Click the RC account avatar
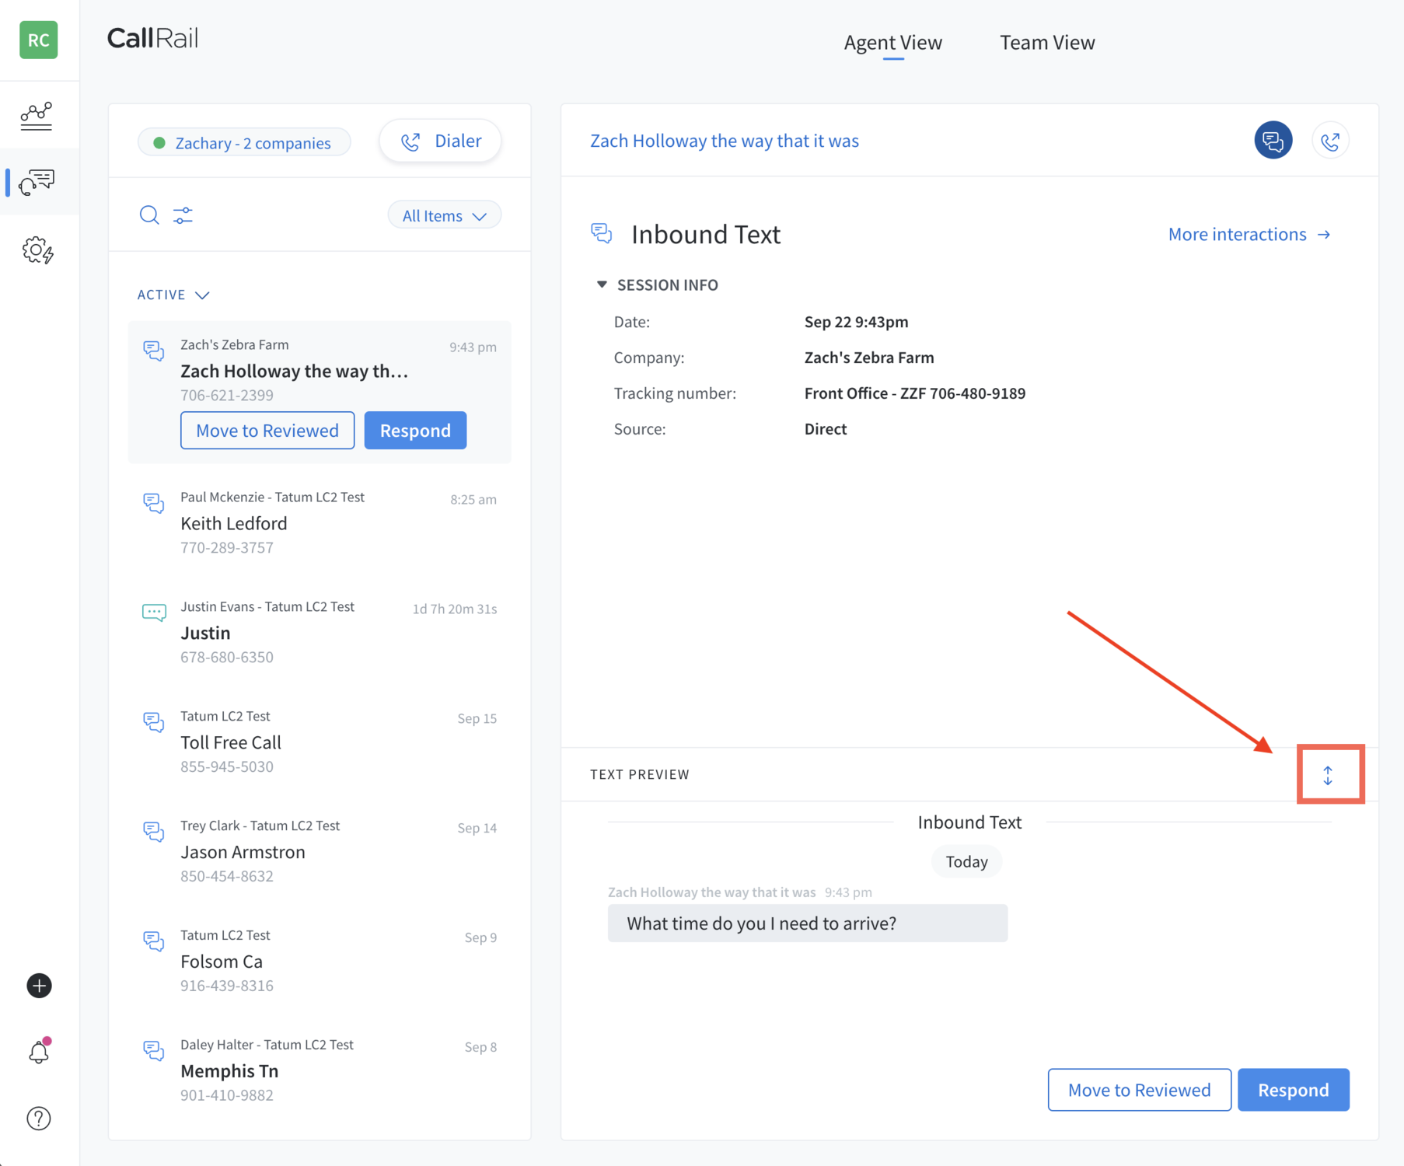Viewport: 1404px width, 1166px height. pyautogui.click(x=39, y=40)
